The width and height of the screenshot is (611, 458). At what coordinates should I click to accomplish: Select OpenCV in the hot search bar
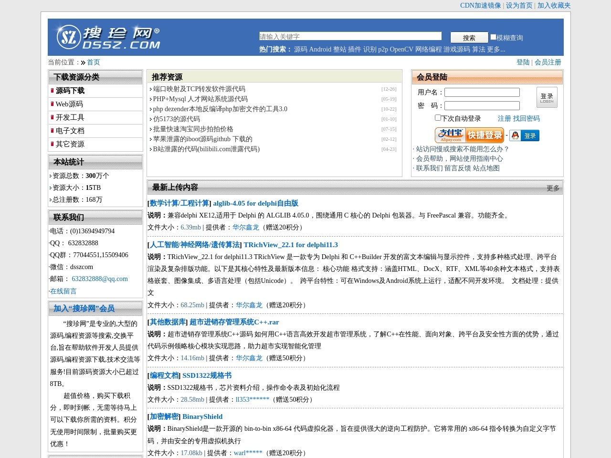[x=400, y=49]
